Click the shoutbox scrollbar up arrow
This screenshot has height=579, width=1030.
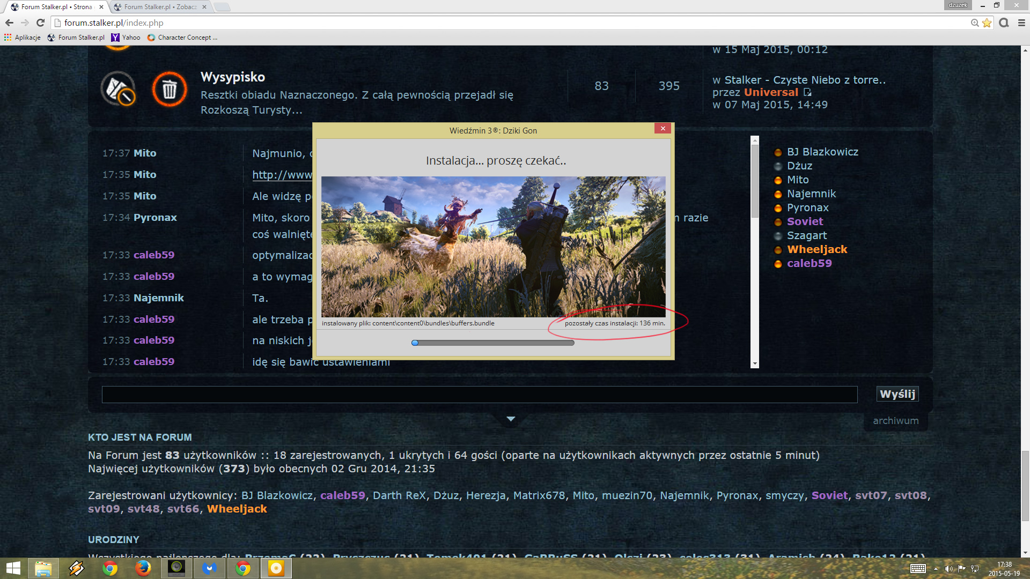coord(755,140)
